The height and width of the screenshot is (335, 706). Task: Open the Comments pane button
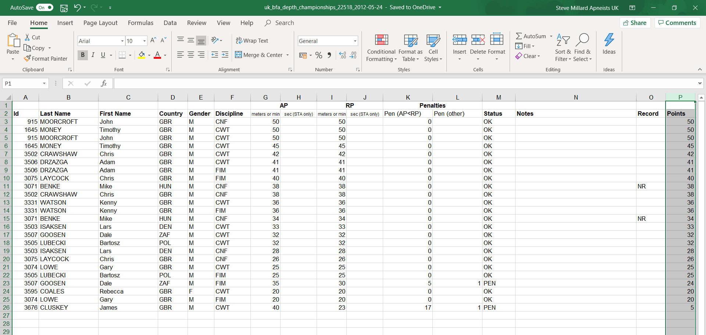point(677,23)
